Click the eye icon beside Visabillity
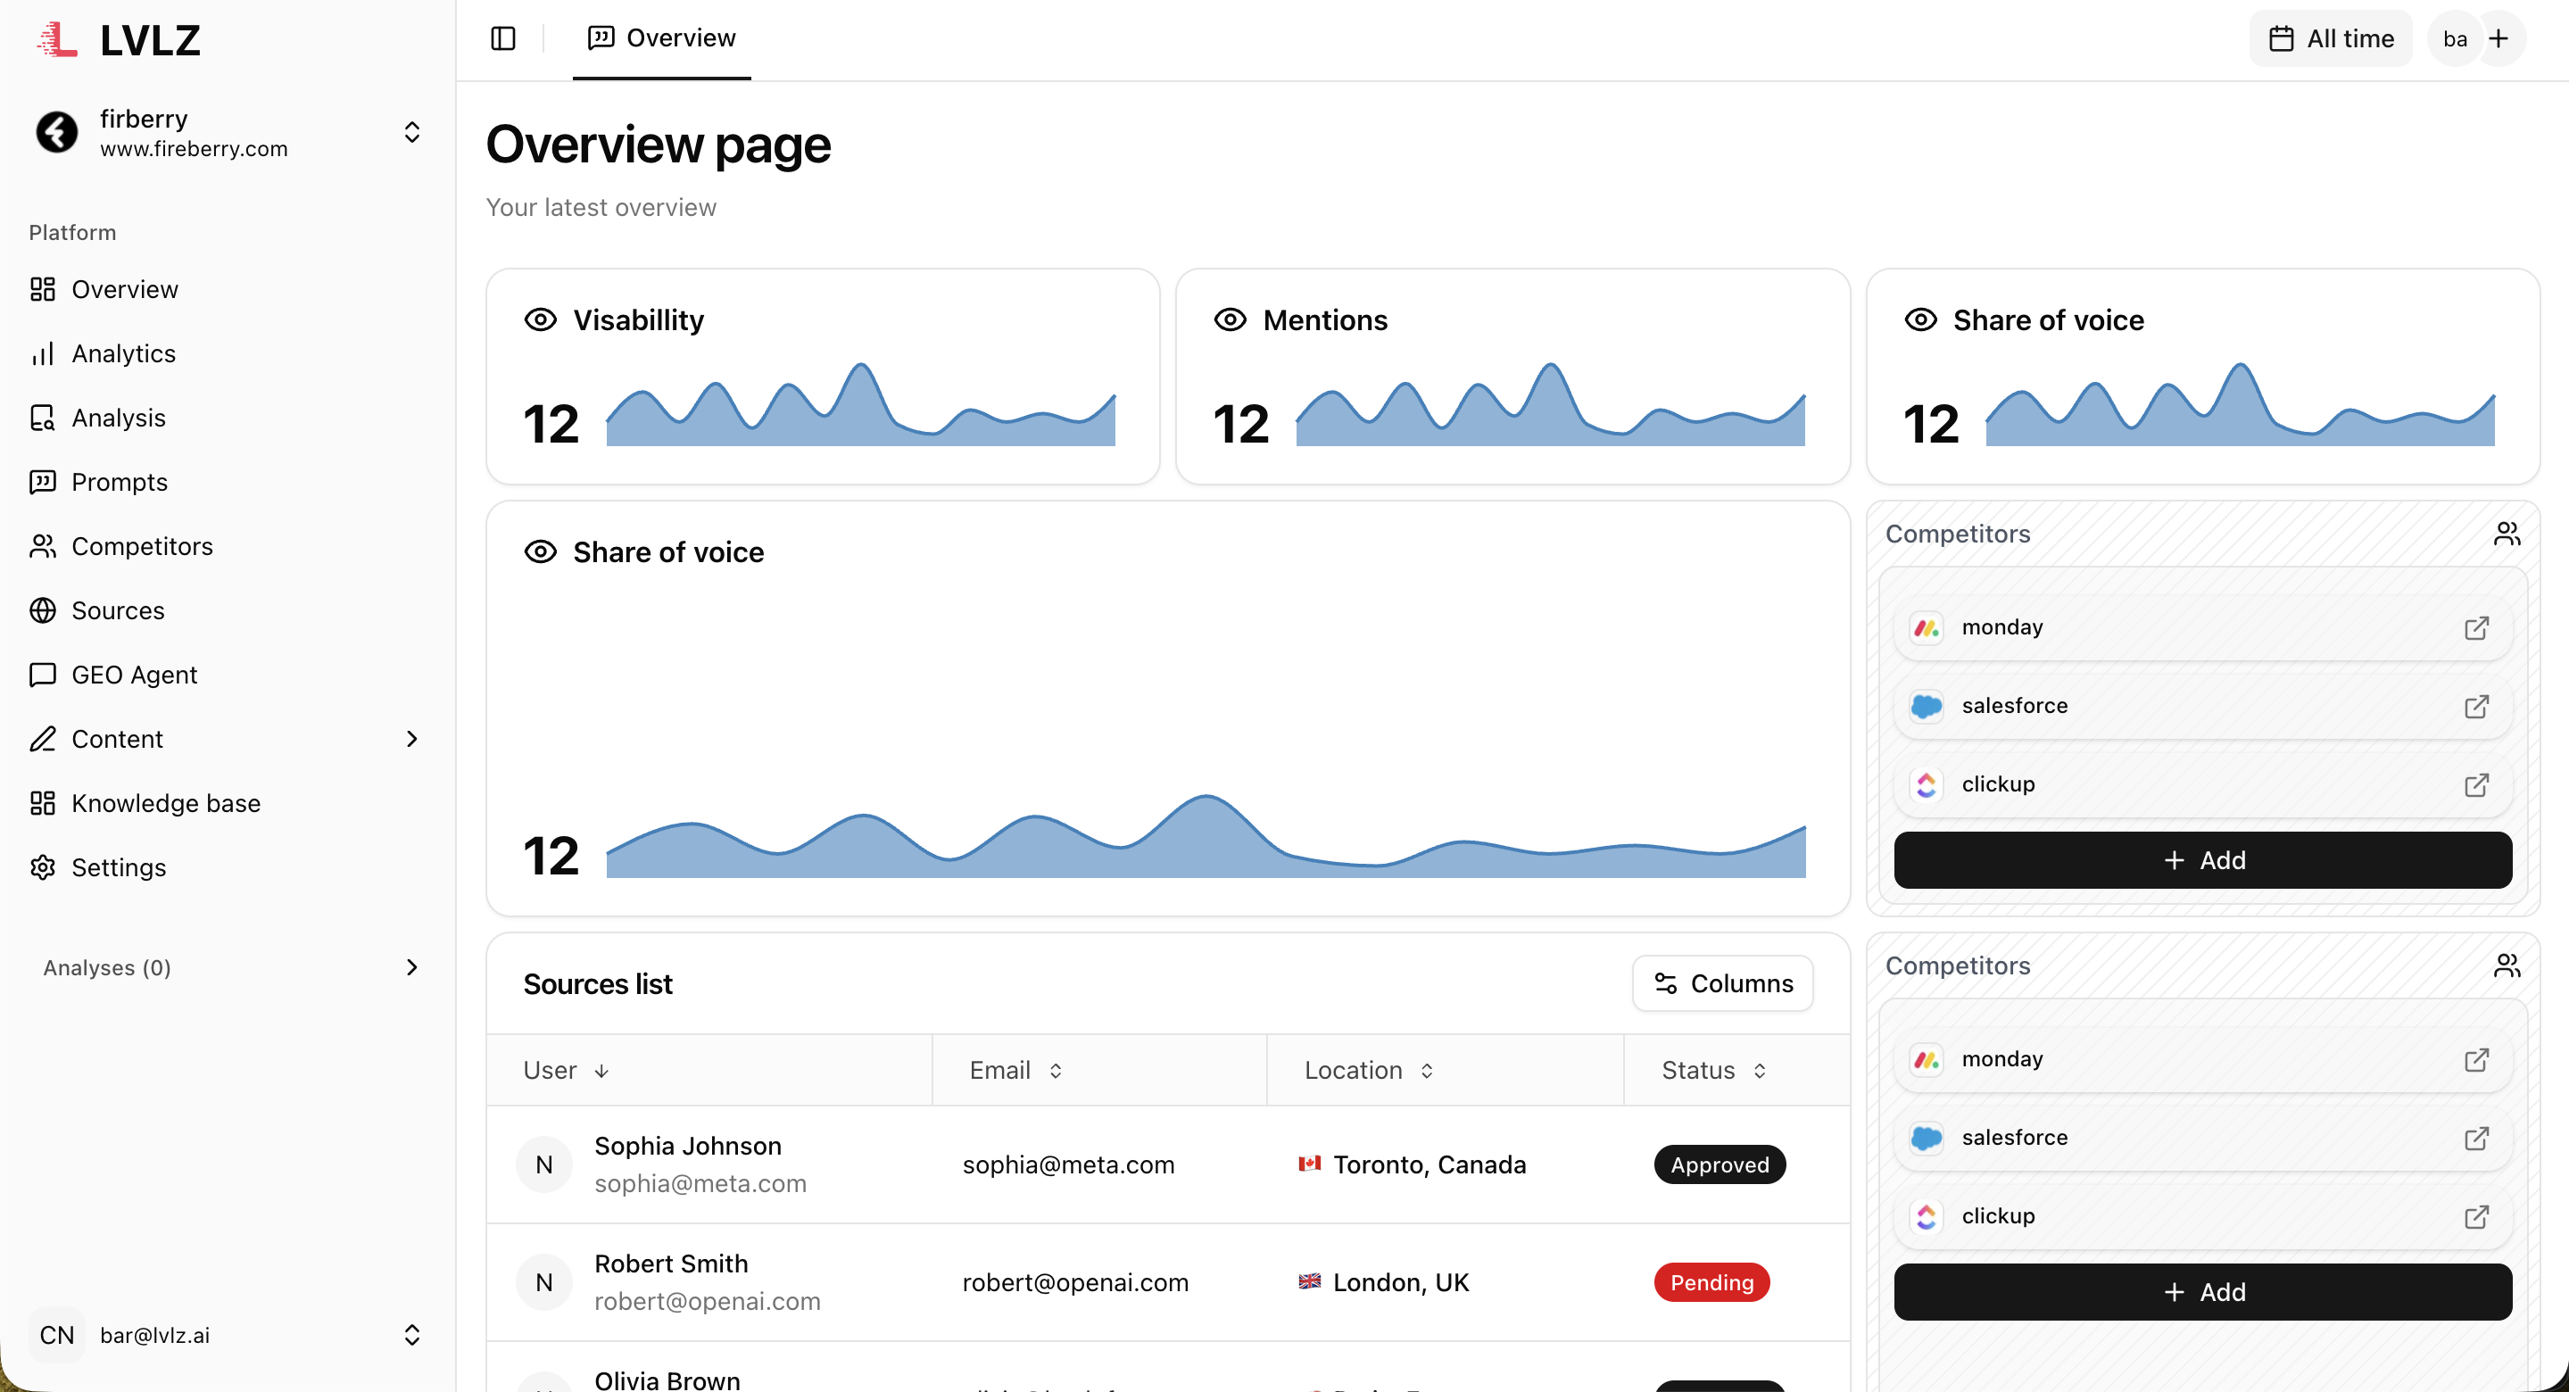2569x1392 pixels. 540,320
